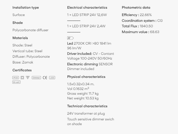The image size is (178, 134).
Task: Click the Total Flux 1840.50 line
Action: [x=137, y=26]
